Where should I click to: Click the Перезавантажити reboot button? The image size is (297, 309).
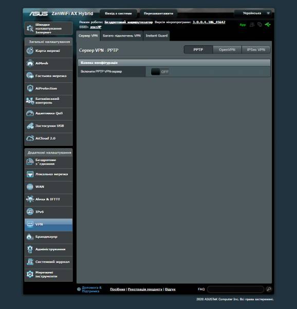tap(158, 13)
